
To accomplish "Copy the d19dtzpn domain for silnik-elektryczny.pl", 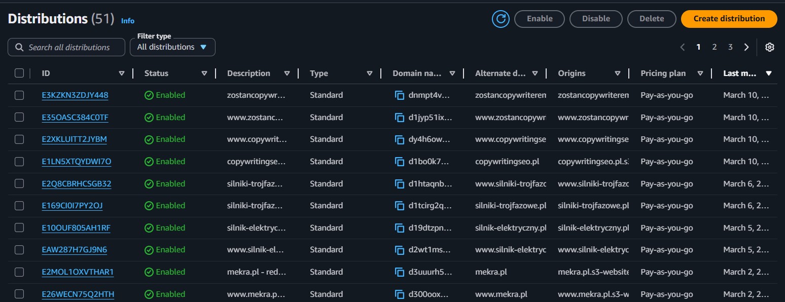I will 400,228.
